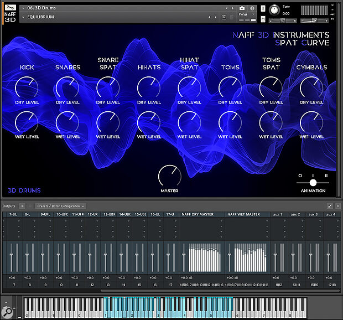Open Presets / Batch Configuration dropdown
343x320 pixels.
coord(60,206)
